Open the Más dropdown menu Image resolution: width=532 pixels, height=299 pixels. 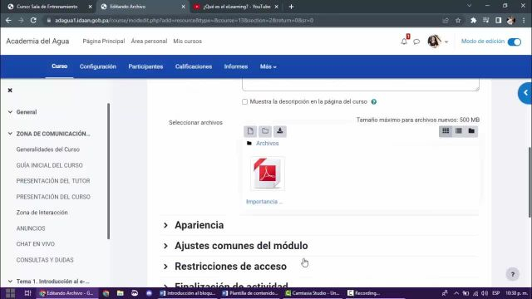pyautogui.click(x=268, y=66)
